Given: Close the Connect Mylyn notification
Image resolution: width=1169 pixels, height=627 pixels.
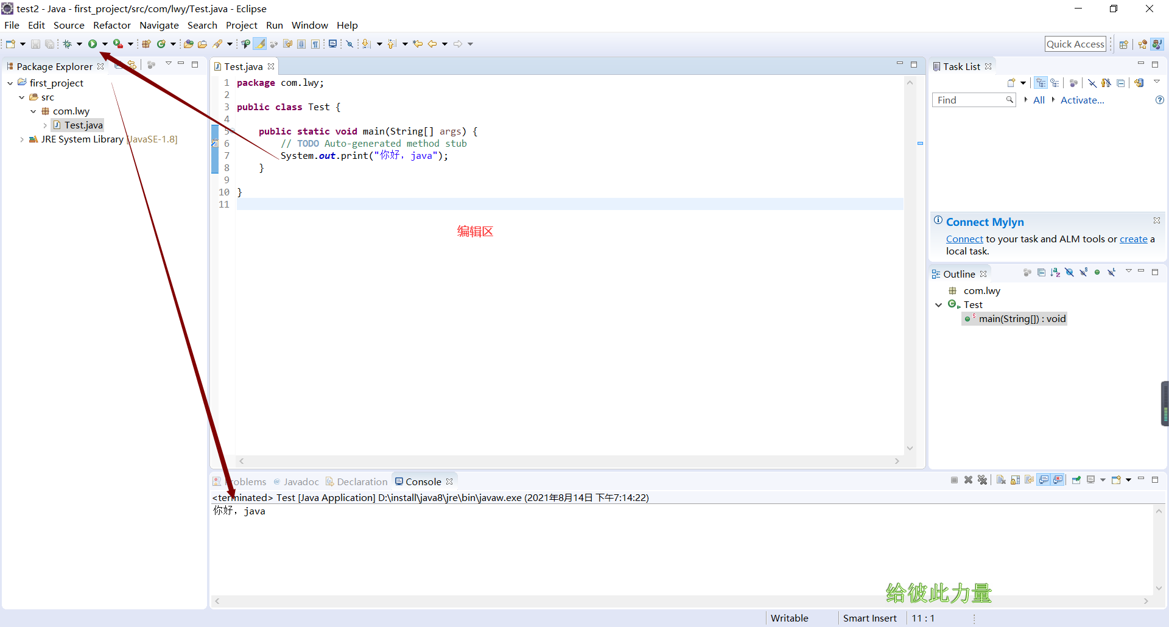Looking at the screenshot, I should click(1156, 220).
